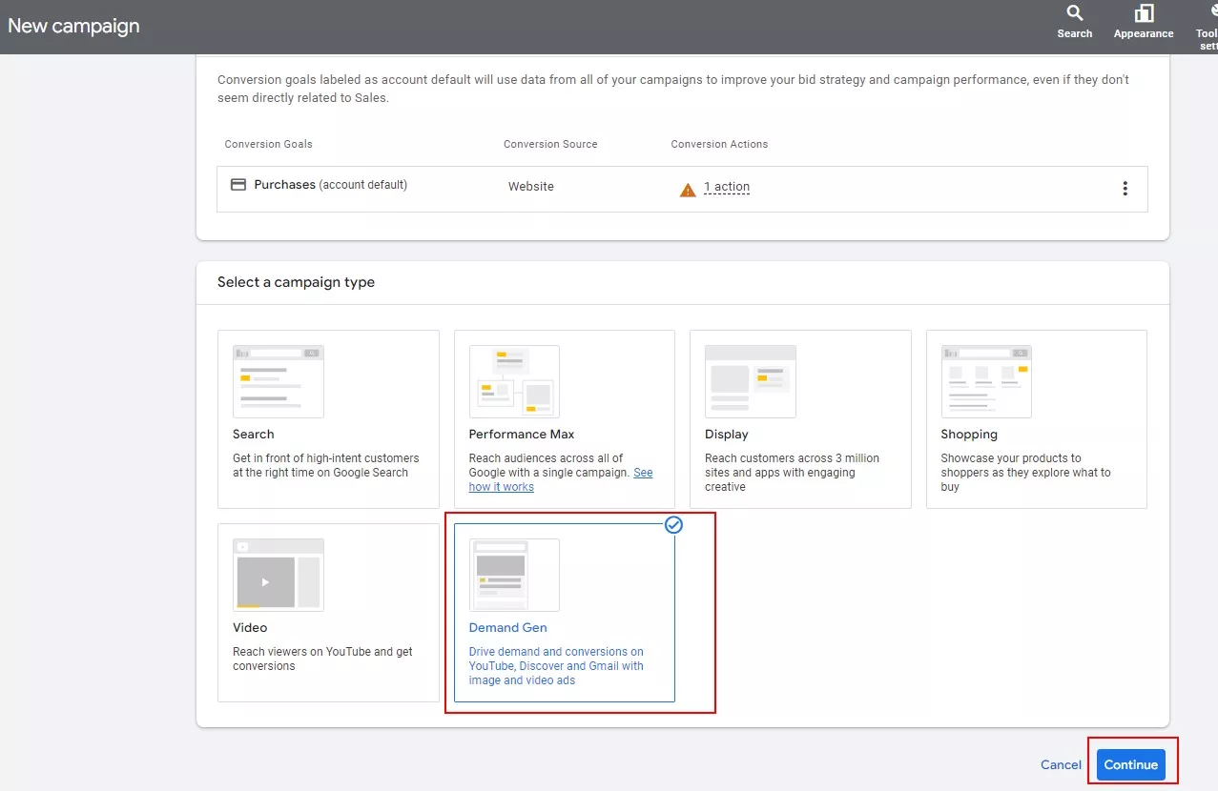Click the Demand Gen illustration thumbnail
1218x791 pixels.
(x=514, y=575)
